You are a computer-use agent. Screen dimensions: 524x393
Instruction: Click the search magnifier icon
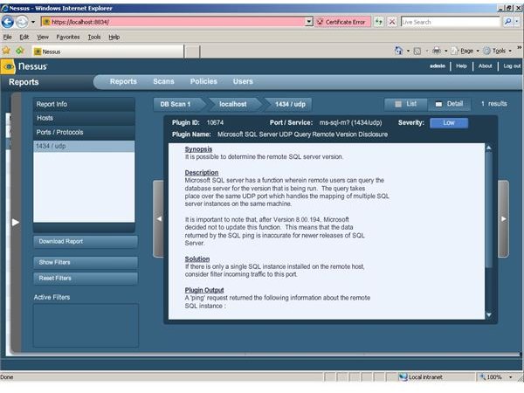coord(507,22)
